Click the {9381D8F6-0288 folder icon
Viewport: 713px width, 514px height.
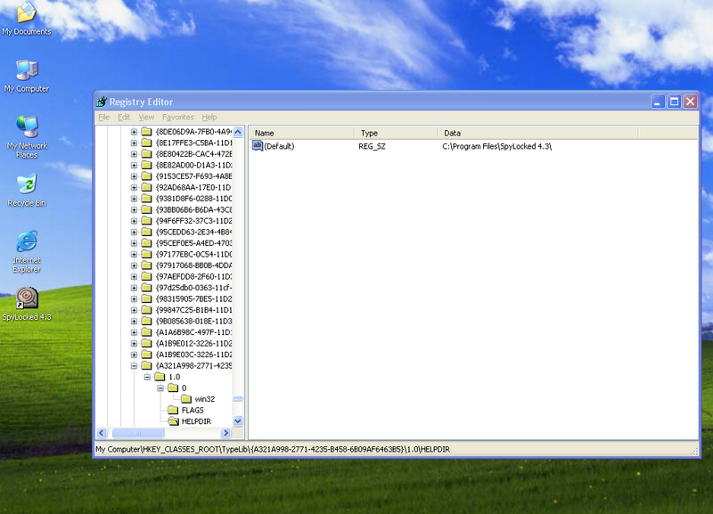146,199
